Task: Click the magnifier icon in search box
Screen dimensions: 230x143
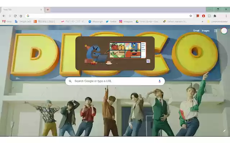Action: coord(70,81)
